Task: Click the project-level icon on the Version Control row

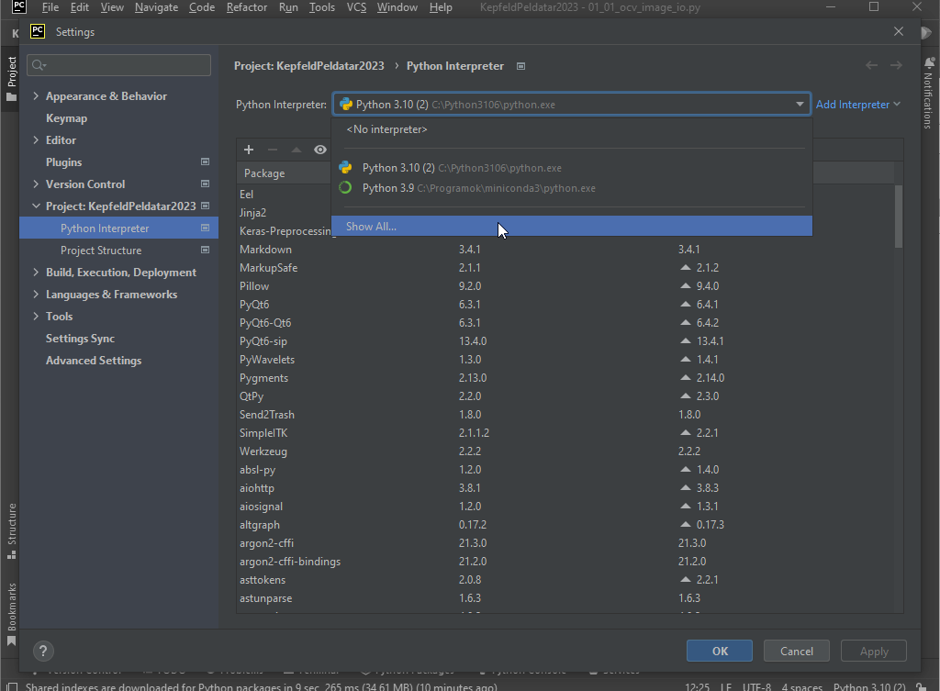Action: pos(205,184)
